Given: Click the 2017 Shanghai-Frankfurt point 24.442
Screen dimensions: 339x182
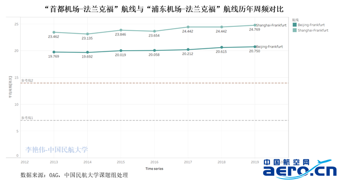Looking at the screenshot, I should [188, 27].
